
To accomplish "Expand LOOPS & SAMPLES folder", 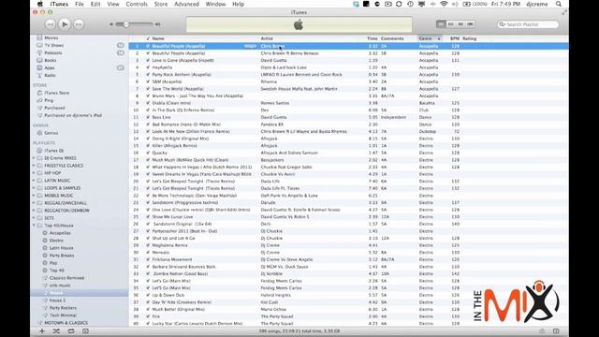I will [34, 188].
